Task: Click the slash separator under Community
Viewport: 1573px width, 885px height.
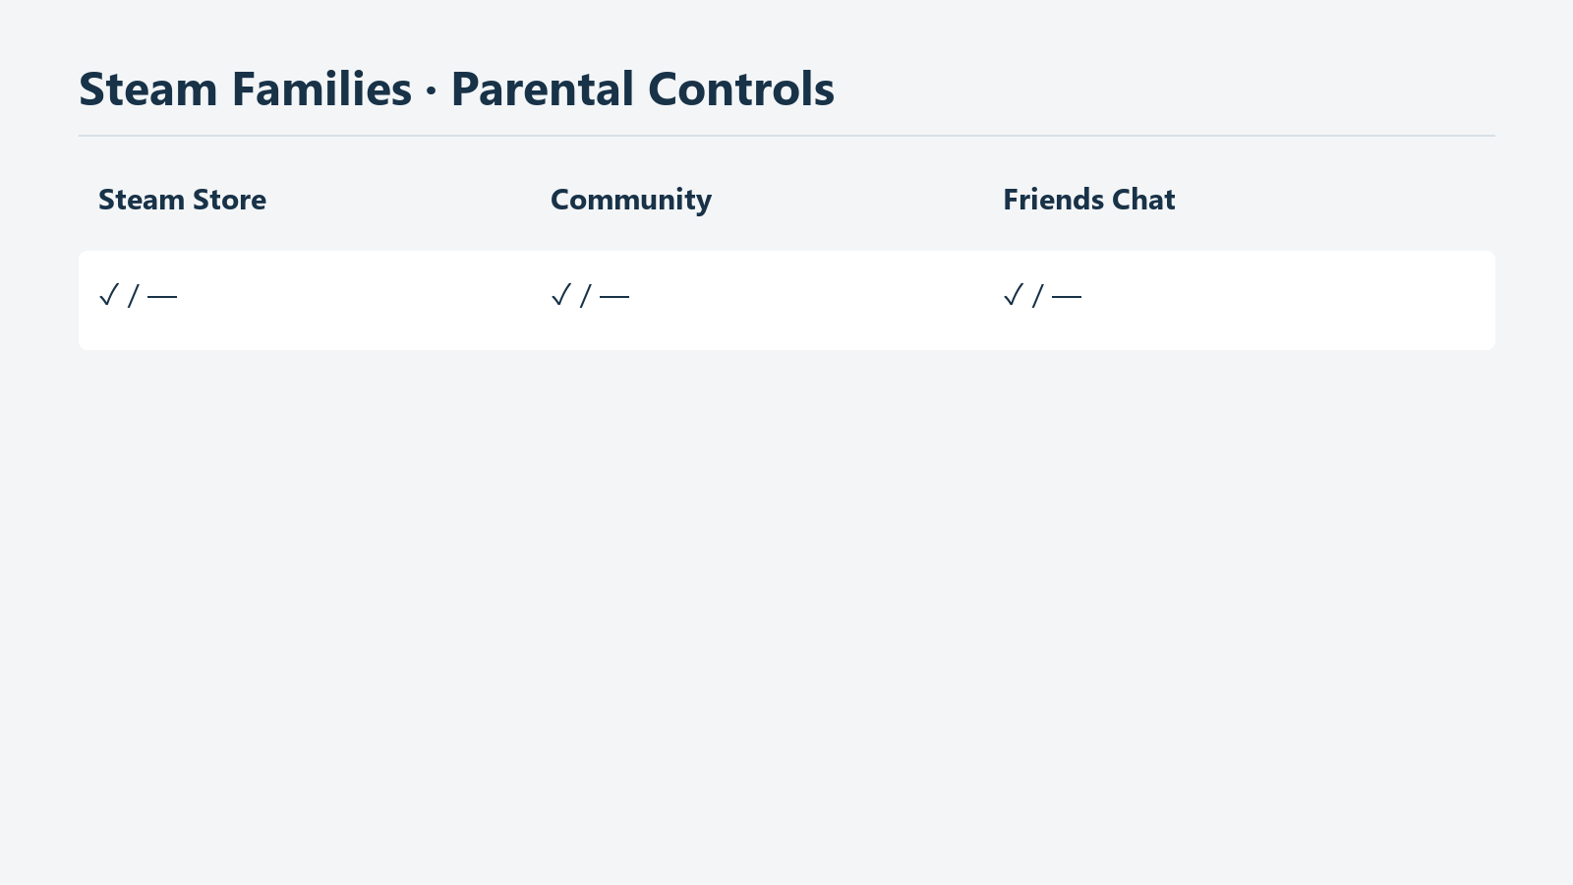Action: pyautogui.click(x=585, y=296)
